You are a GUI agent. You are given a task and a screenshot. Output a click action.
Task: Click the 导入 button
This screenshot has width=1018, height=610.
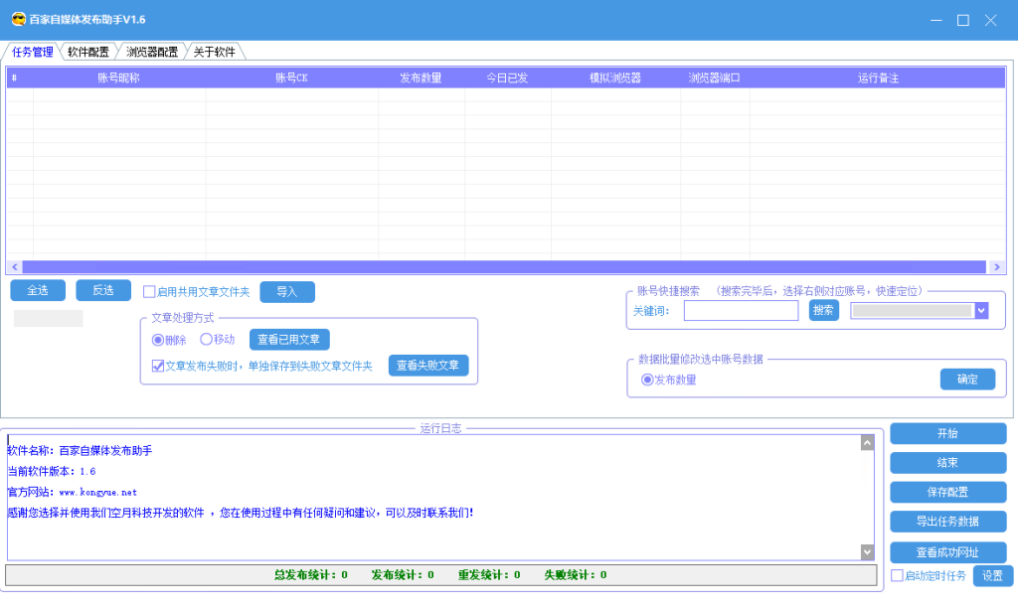(287, 292)
